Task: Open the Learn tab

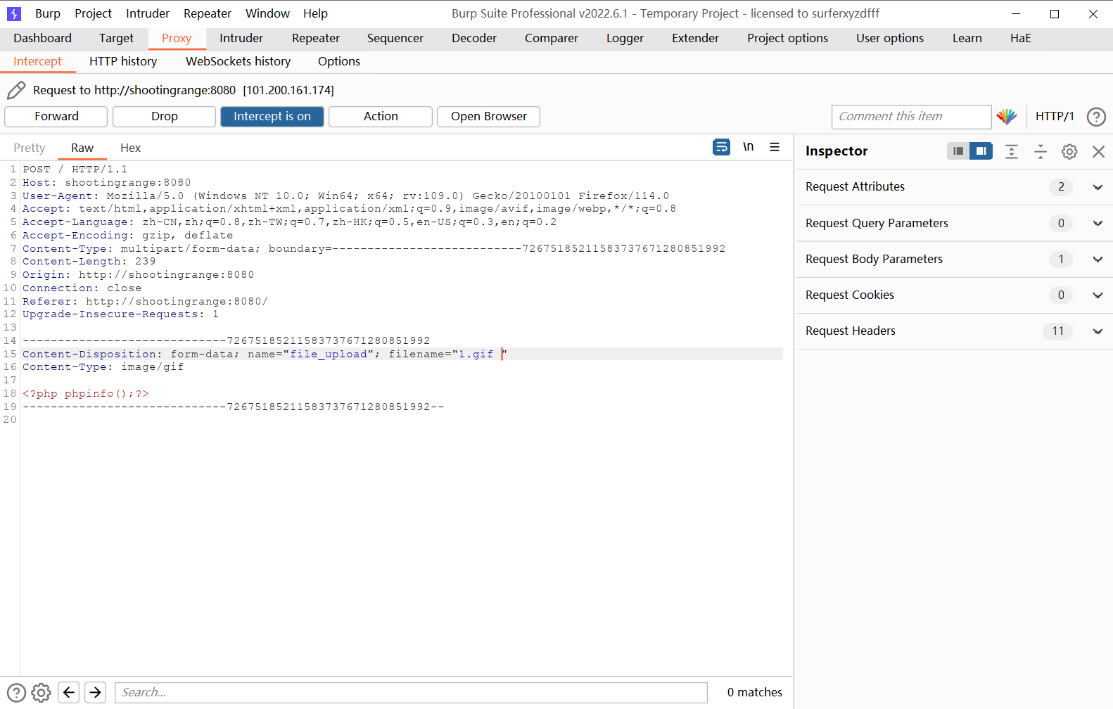Action: click(967, 38)
